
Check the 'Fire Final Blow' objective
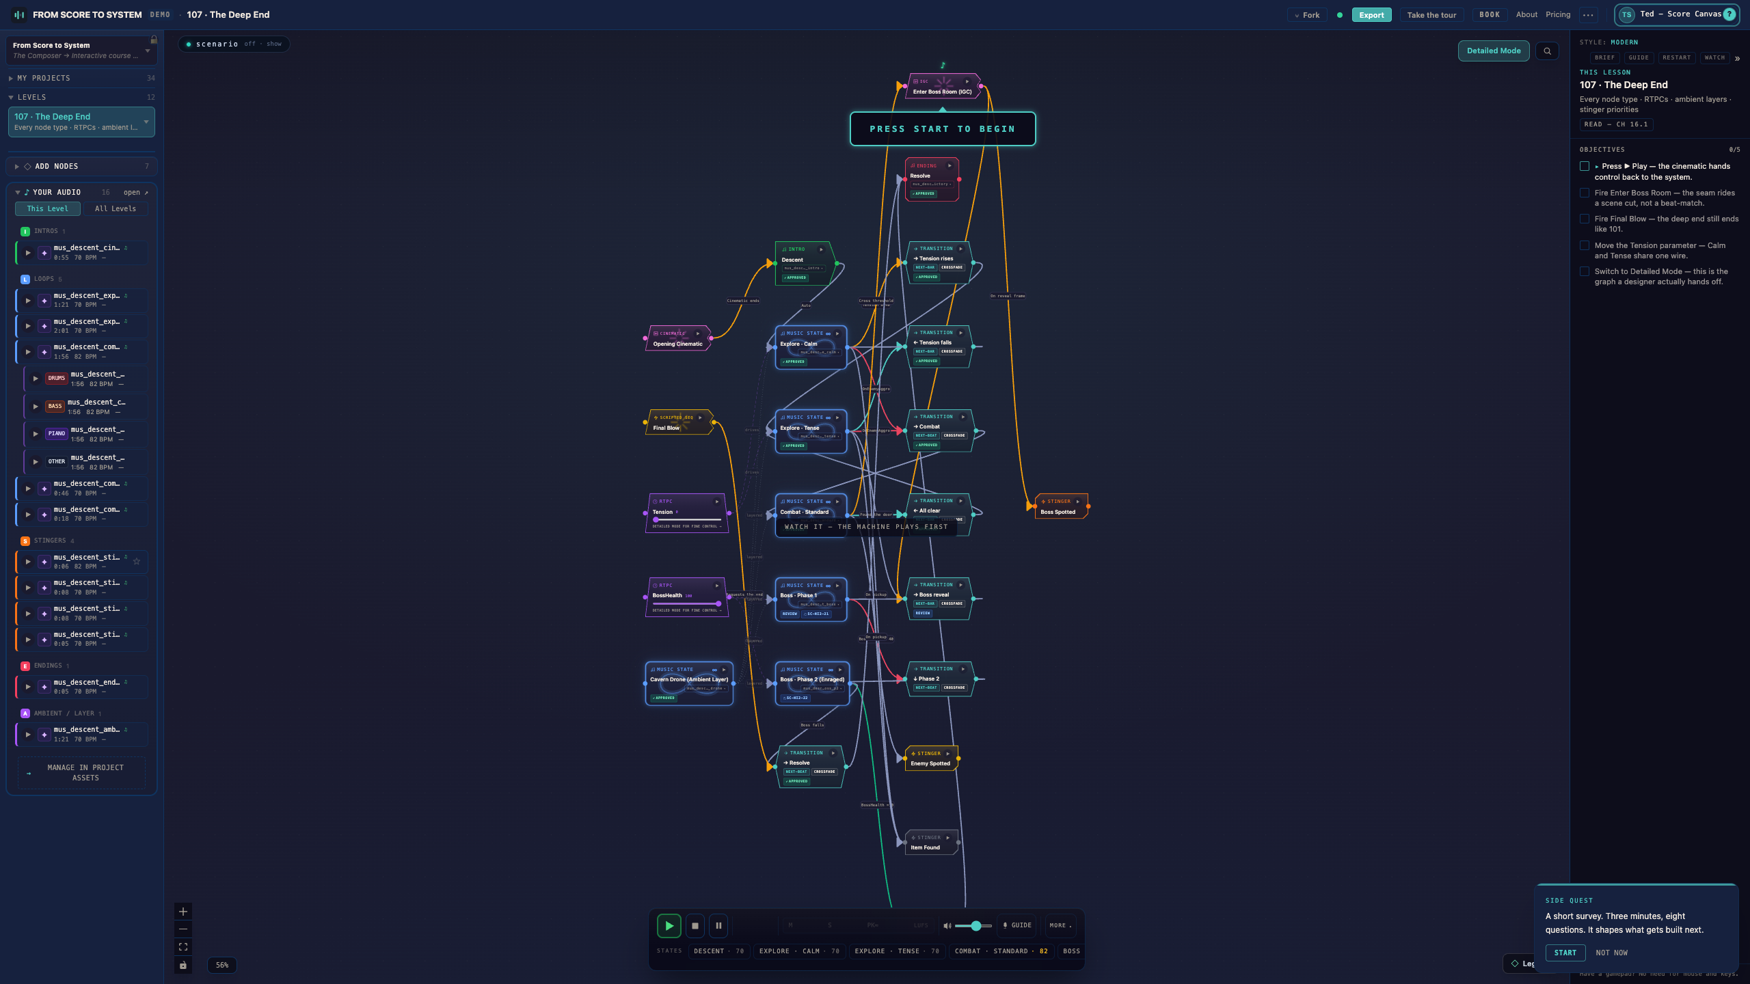[x=1585, y=219]
